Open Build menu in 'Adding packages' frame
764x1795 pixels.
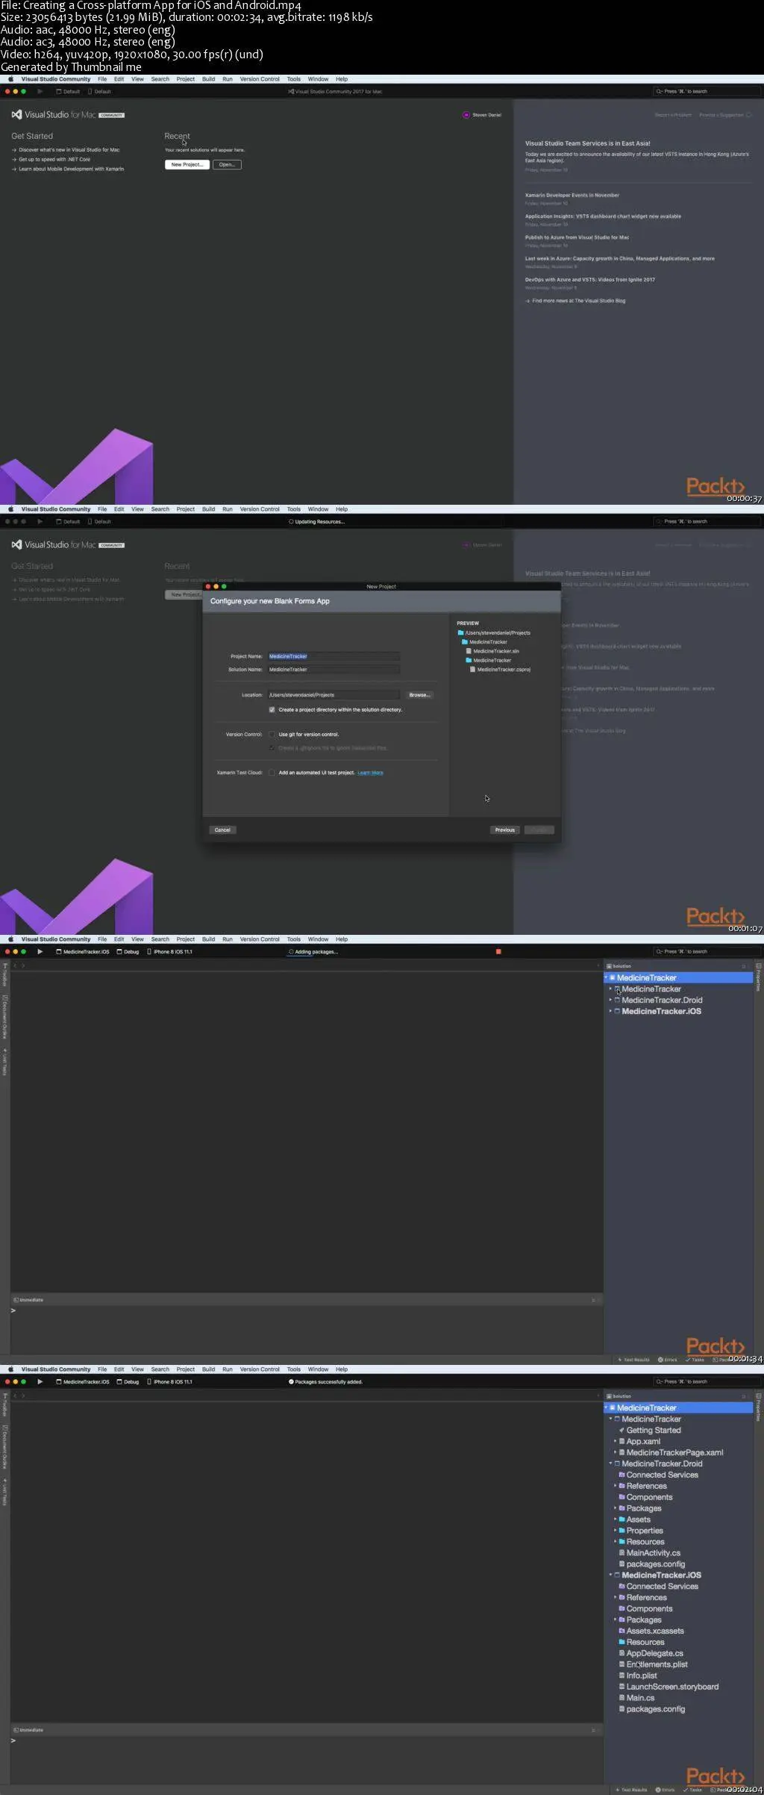(209, 939)
